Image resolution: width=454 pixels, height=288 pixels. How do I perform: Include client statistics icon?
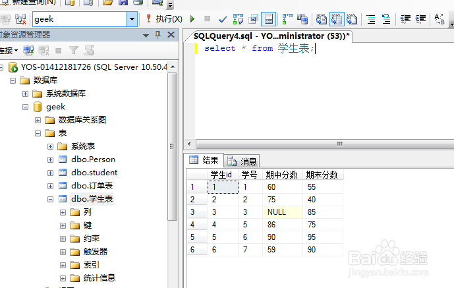point(302,19)
